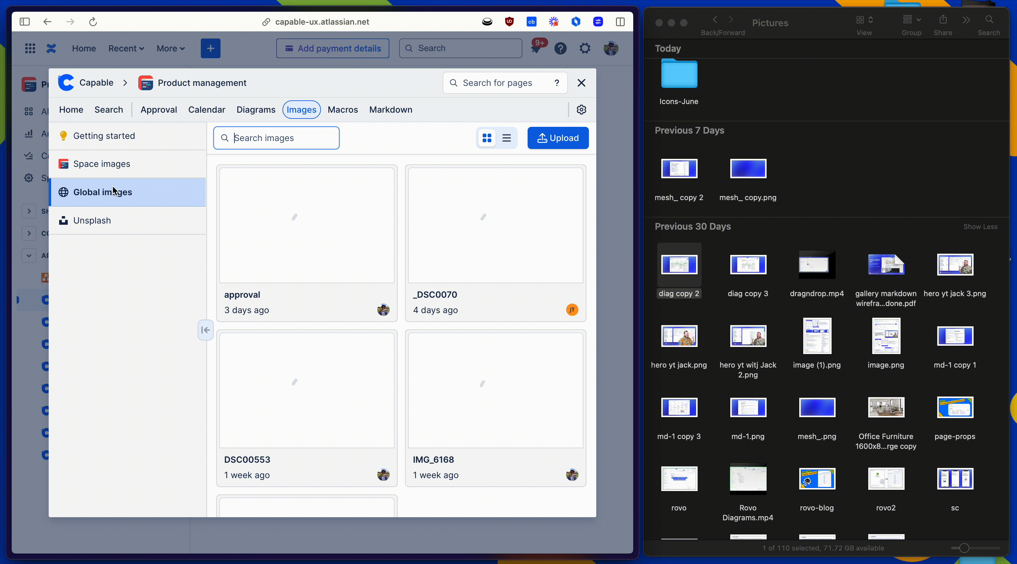
Task: Click the Approval tab
Action: [158, 109]
